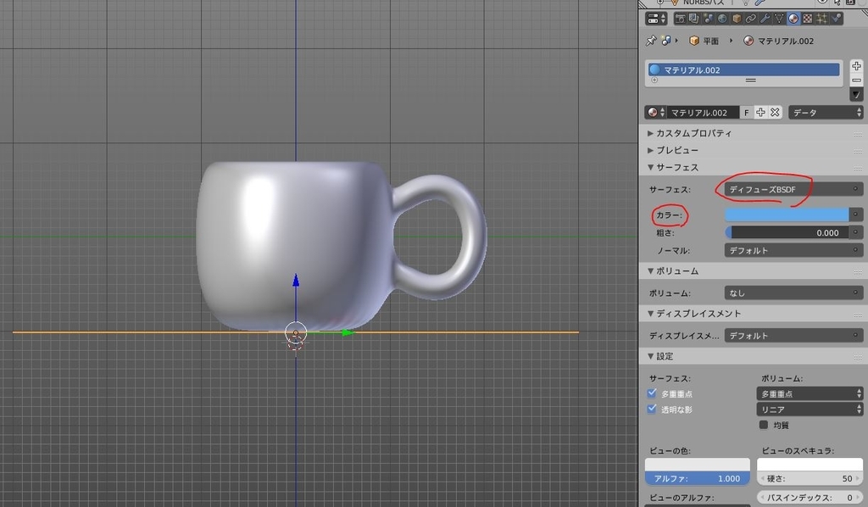The height and width of the screenshot is (507, 868).
Task: Open material slot specials down-arrow menu
Action: tap(856, 95)
